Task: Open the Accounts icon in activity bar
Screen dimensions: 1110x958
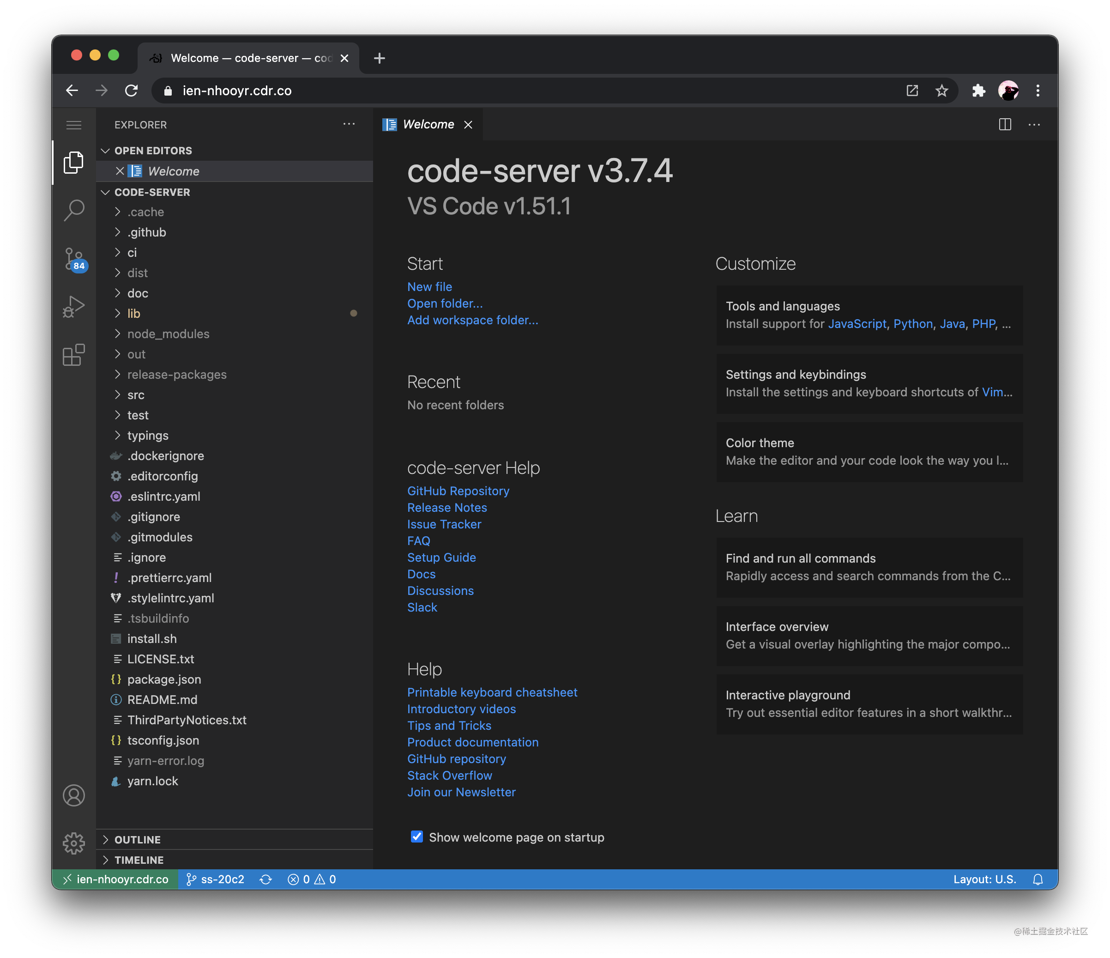Action: pyautogui.click(x=73, y=796)
